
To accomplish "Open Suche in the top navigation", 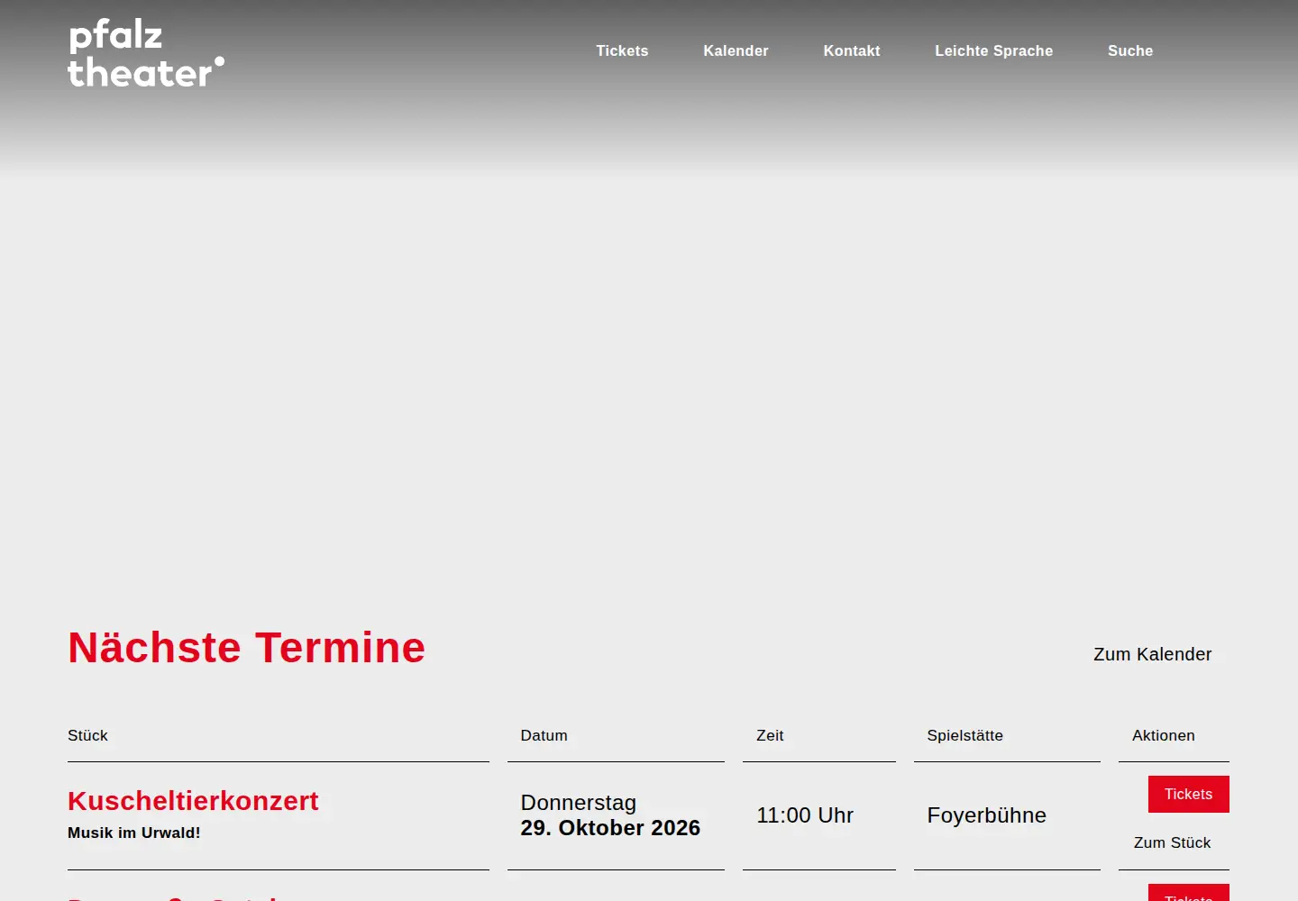I will tap(1130, 50).
